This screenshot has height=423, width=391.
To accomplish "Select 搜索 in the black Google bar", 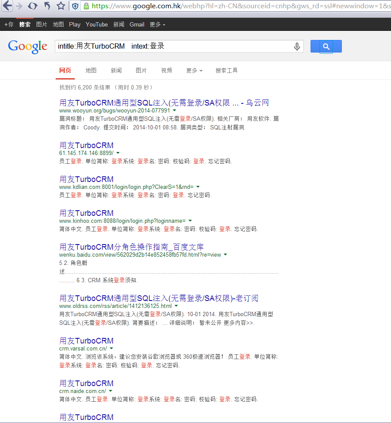I will (x=25, y=25).
